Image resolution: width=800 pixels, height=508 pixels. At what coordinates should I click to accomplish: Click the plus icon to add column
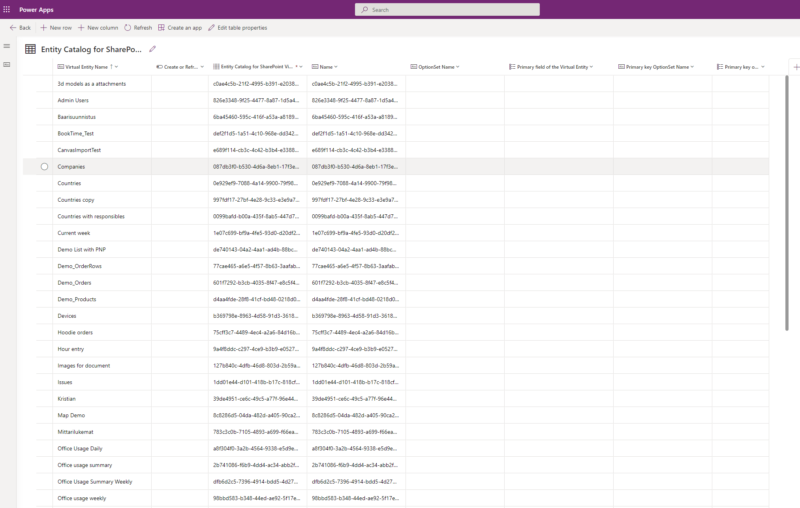796,67
